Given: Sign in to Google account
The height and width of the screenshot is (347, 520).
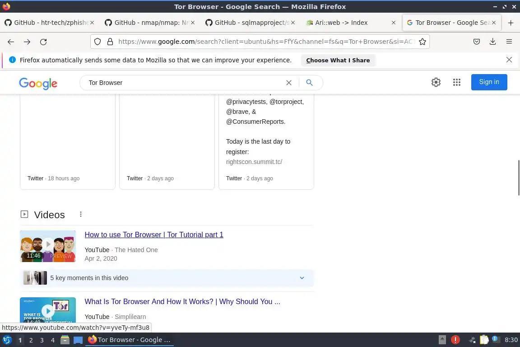Looking at the screenshot, I should (x=489, y=82).
